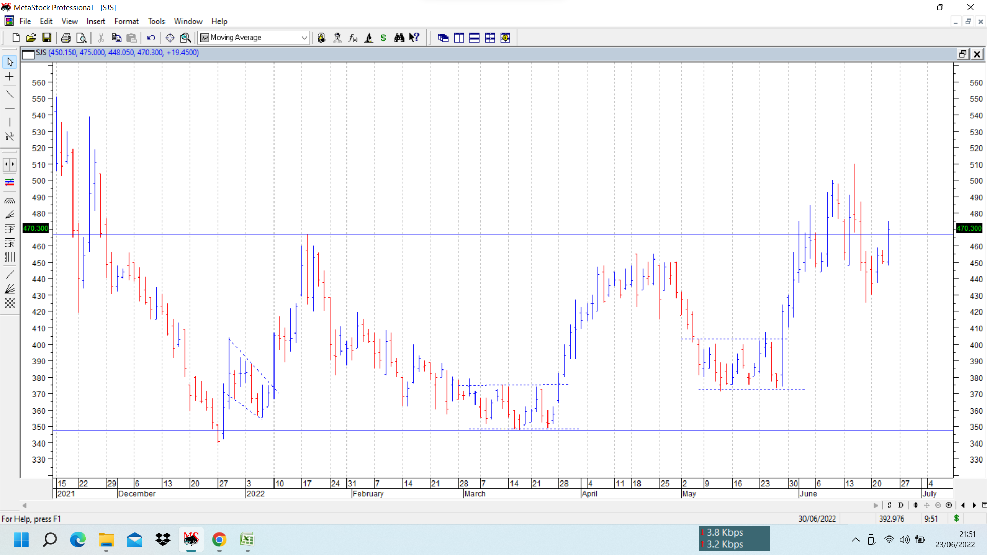Open the Tools menu
The width and height of the screenshot is (987, 555).
click(x=156, y=21)
